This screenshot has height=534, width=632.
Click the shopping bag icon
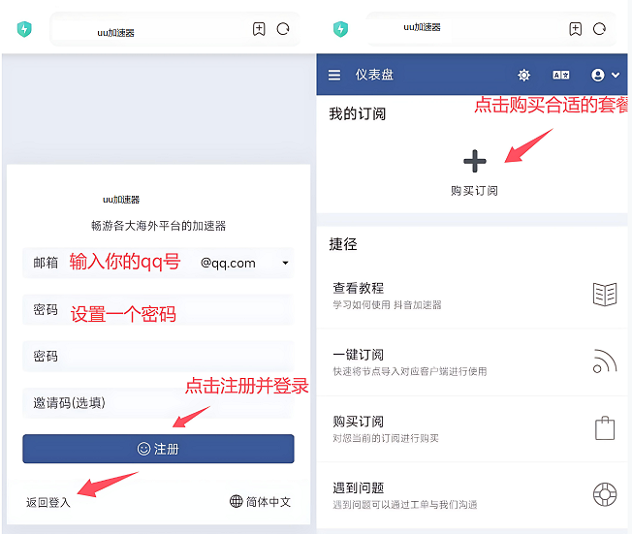(605, 428)
